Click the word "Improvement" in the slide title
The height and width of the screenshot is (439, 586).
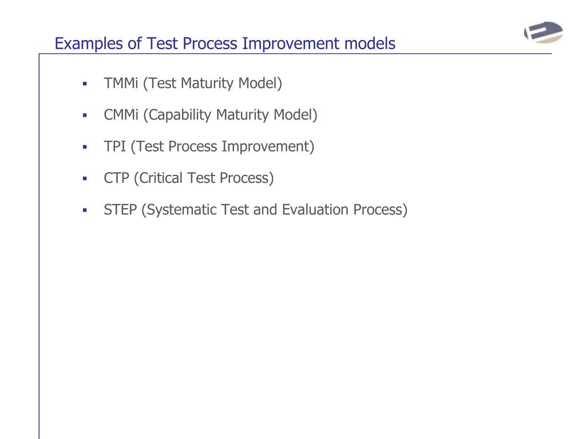(x=290, y=43)
